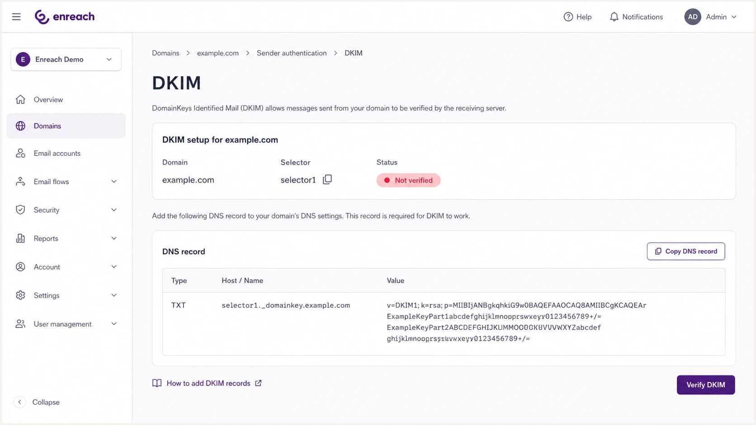Click the Value column header
The height and width of the screenshot is (425, 756).
(x=396, y=280)
